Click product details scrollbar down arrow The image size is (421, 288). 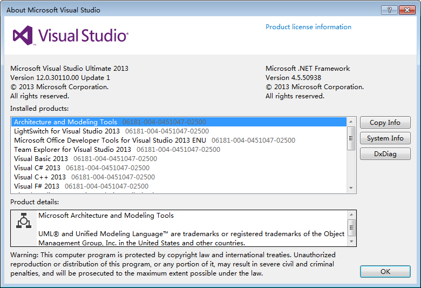(351, 242)
